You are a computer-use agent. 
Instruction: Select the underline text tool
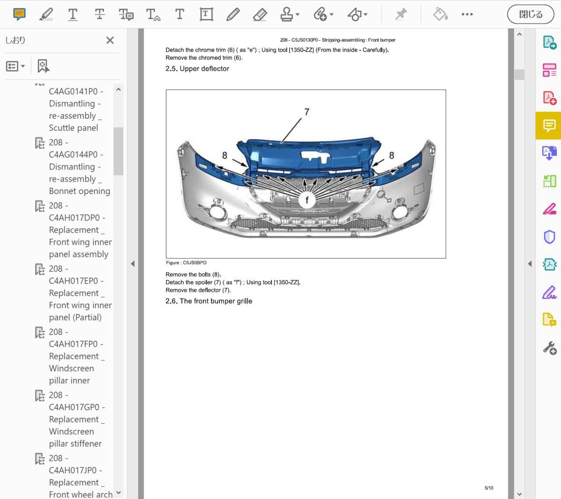pos(73,14)
